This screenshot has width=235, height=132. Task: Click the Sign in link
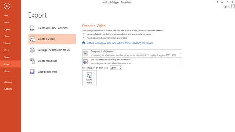(227, 7)
